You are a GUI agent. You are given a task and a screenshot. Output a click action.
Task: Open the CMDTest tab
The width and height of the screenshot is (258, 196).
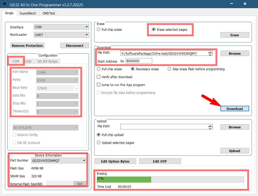point(49,13)
